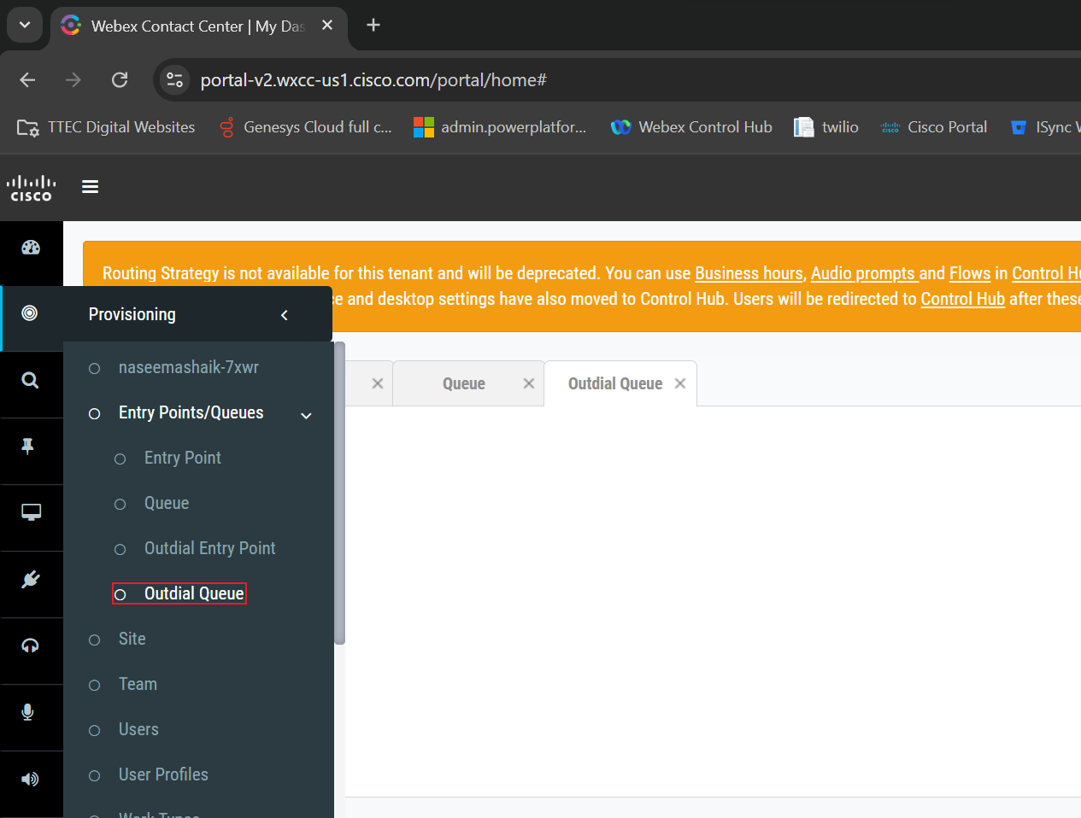1081x818 pixels.
Task: Go back with the browser back arrow
Action: point(27,79)
